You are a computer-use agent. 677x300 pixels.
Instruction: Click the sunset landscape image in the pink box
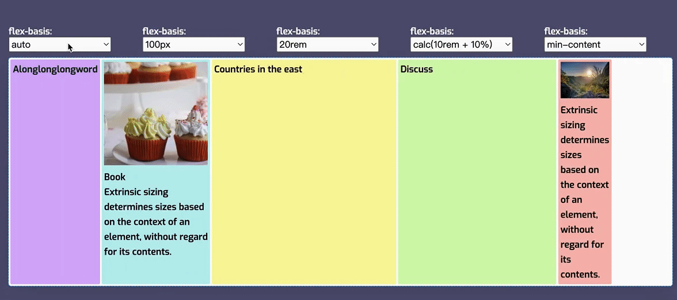tap(585, 80)
